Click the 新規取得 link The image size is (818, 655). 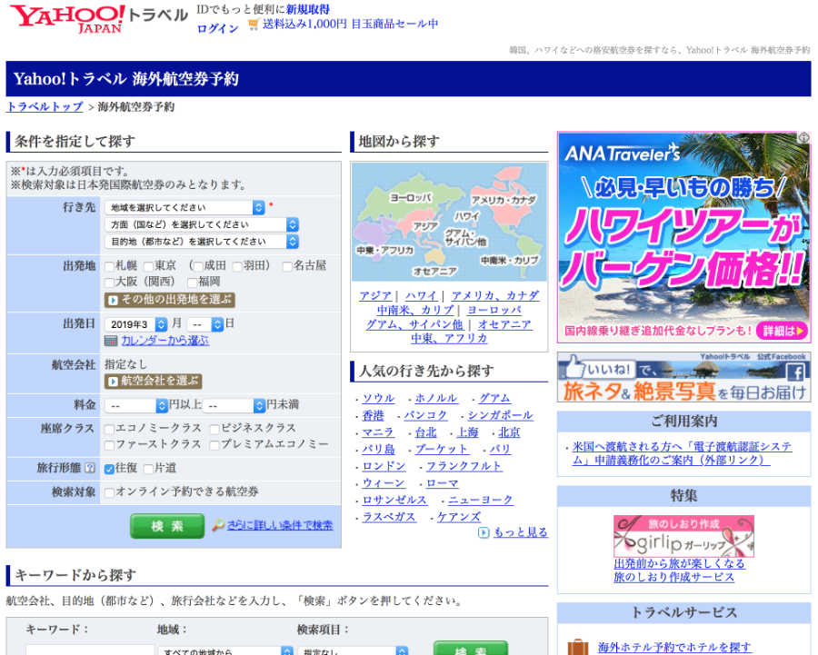[x=308, y=9]
